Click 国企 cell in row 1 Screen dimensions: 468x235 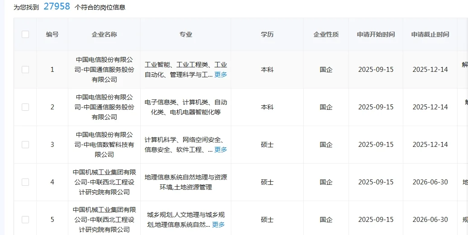click(326, 70)
